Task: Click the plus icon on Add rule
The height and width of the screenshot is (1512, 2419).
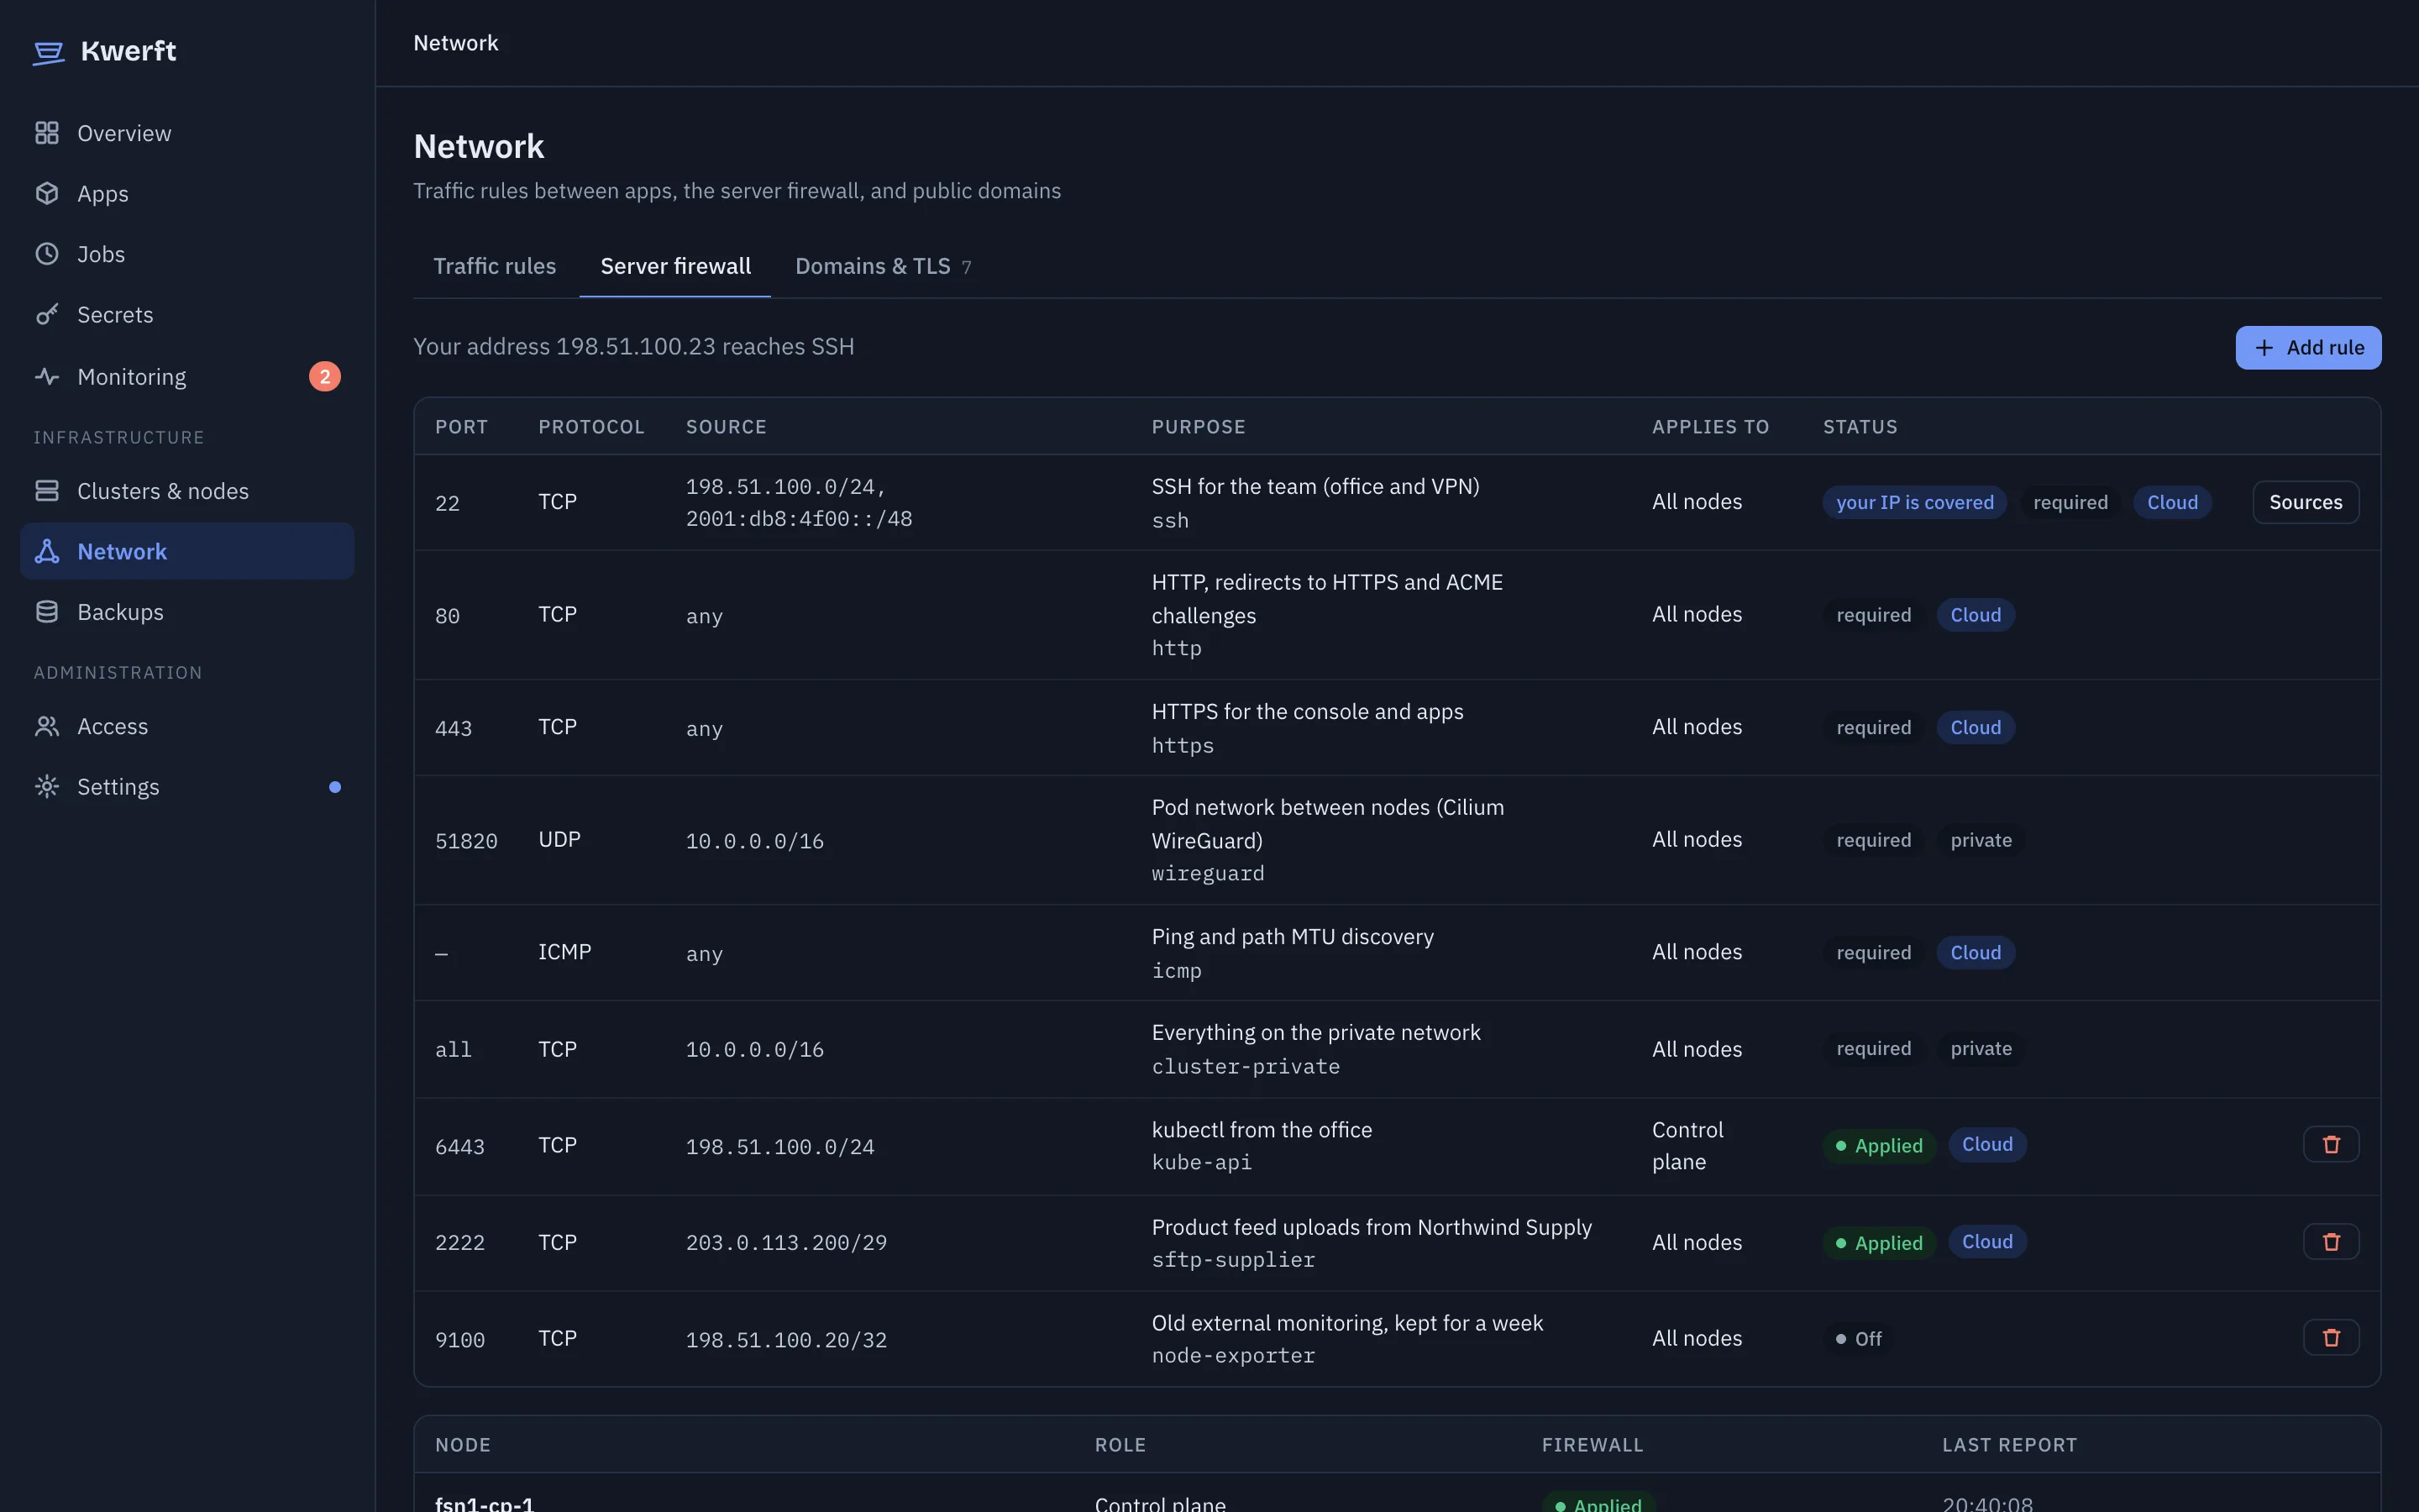Action: coord(2265,348)
